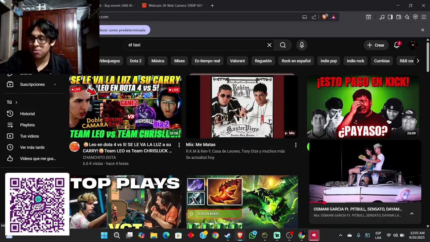Switch to Webcam 2K Web Camera tab

pos(173,5)
